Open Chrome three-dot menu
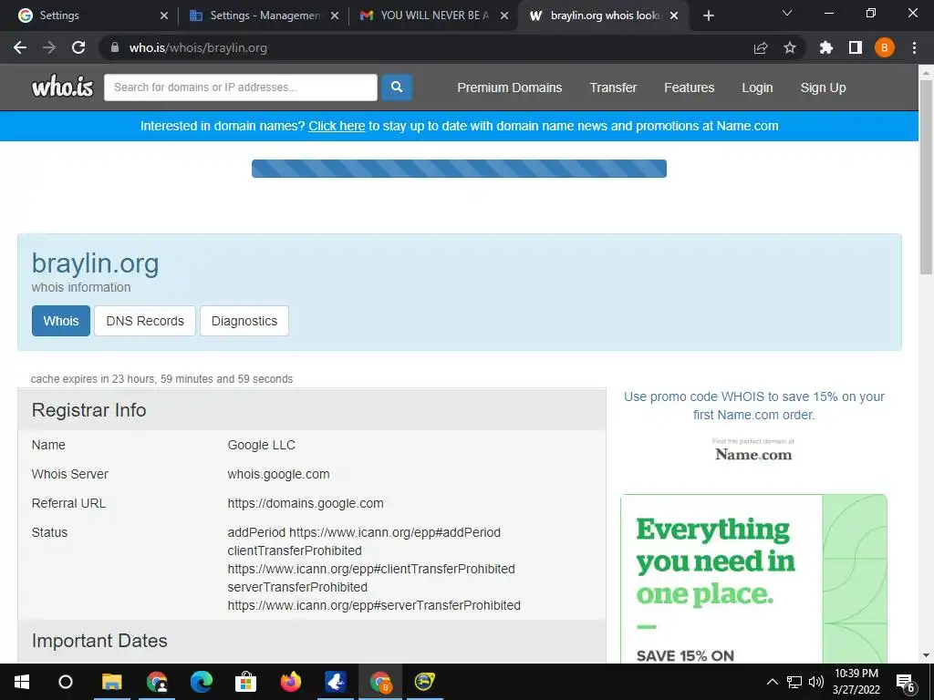The width and height of the screenshot is (934, 700). (914, 47)
